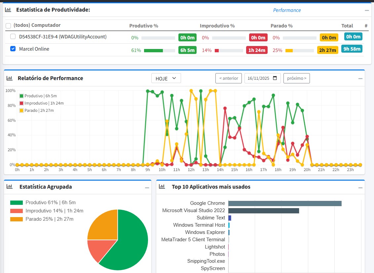Go to previous day with anterior button
This screenshot has height=273, width=374.
point(228,78)
